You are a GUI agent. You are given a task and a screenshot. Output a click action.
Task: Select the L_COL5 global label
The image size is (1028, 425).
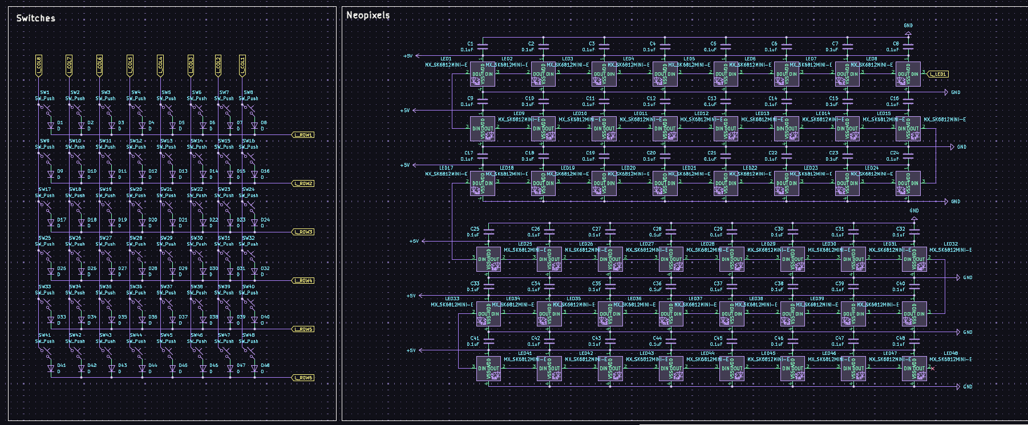(130, 66)
